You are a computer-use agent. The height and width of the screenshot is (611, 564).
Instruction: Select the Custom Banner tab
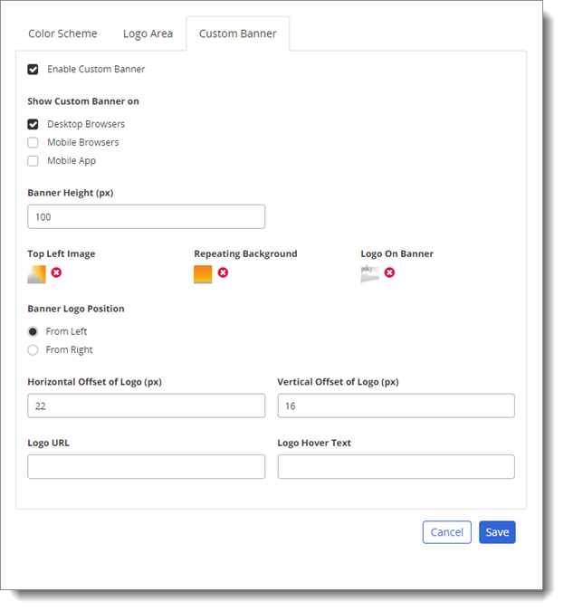point(238,34)
